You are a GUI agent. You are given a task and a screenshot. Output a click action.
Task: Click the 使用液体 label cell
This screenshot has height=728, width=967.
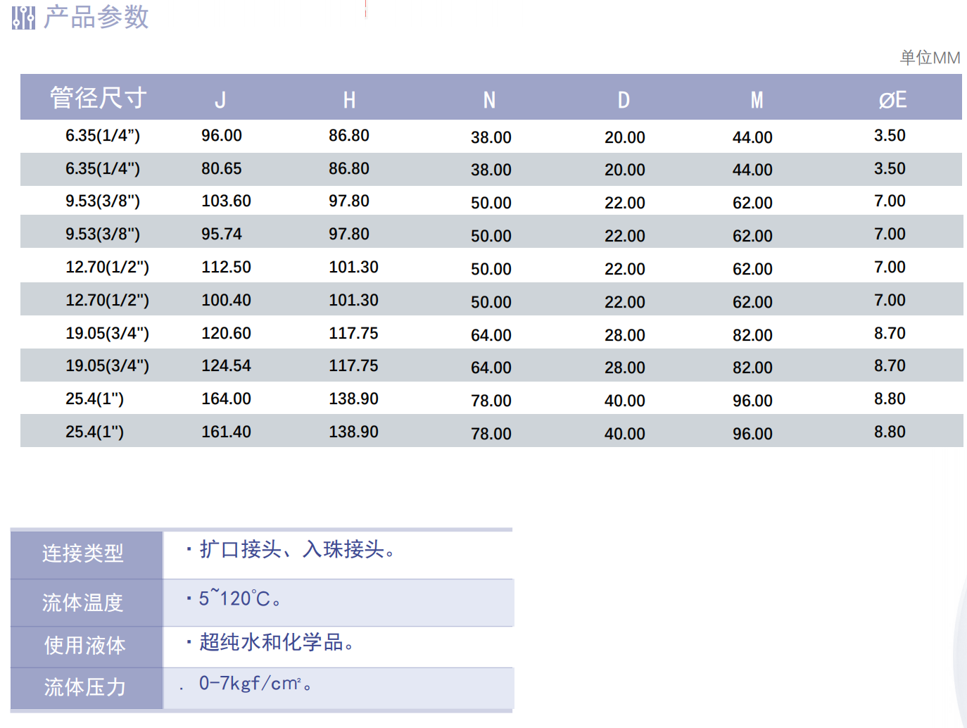pos(87,647)
